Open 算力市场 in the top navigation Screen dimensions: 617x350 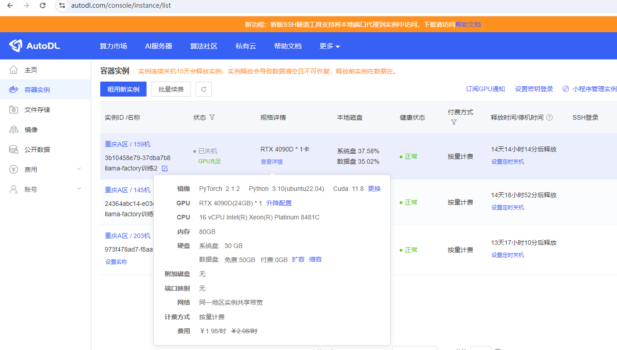point(113,46)
